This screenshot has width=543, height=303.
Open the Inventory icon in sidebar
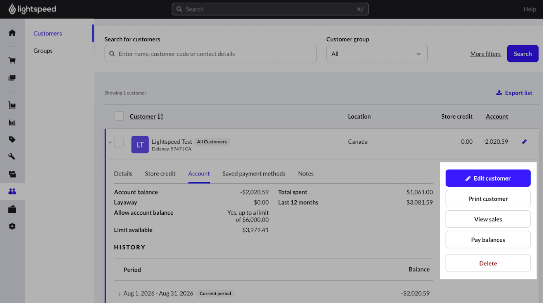tap(12, 105)
